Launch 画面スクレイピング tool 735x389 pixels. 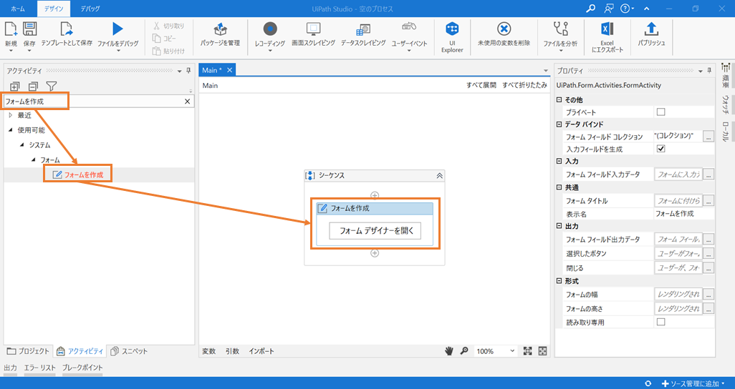point(313,29)
